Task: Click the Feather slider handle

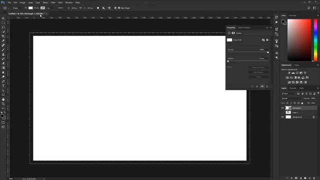Action: pyautogui.click(x=228, y=61)
